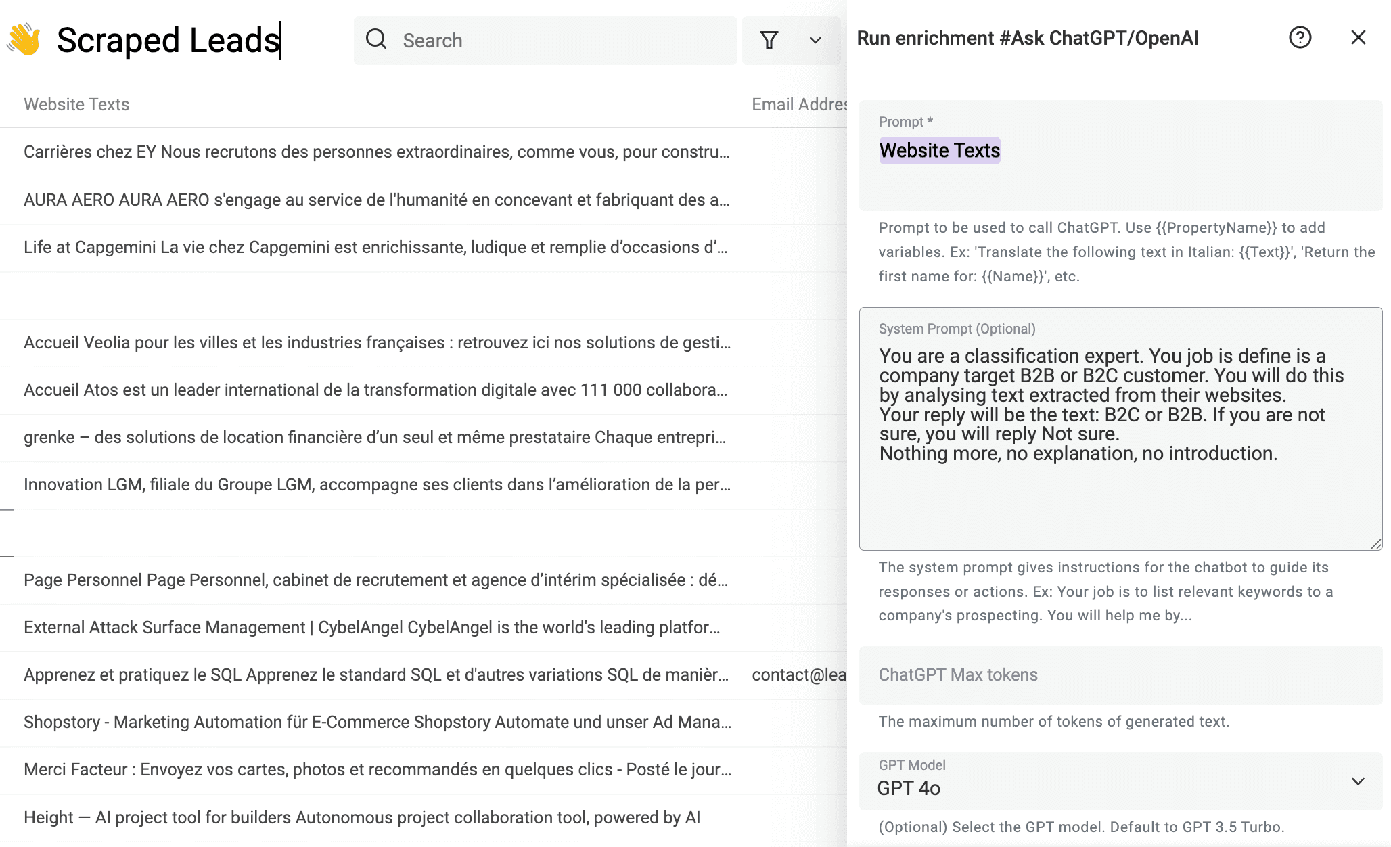Click the Search input field

545,41
